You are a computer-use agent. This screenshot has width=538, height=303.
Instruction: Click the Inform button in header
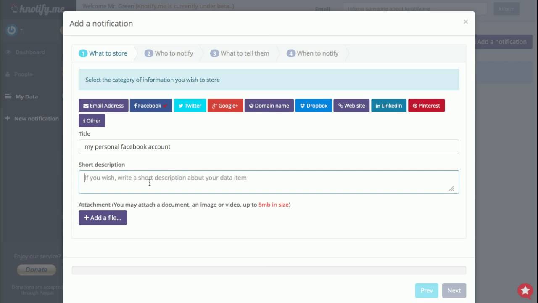[x=506, y=9]
